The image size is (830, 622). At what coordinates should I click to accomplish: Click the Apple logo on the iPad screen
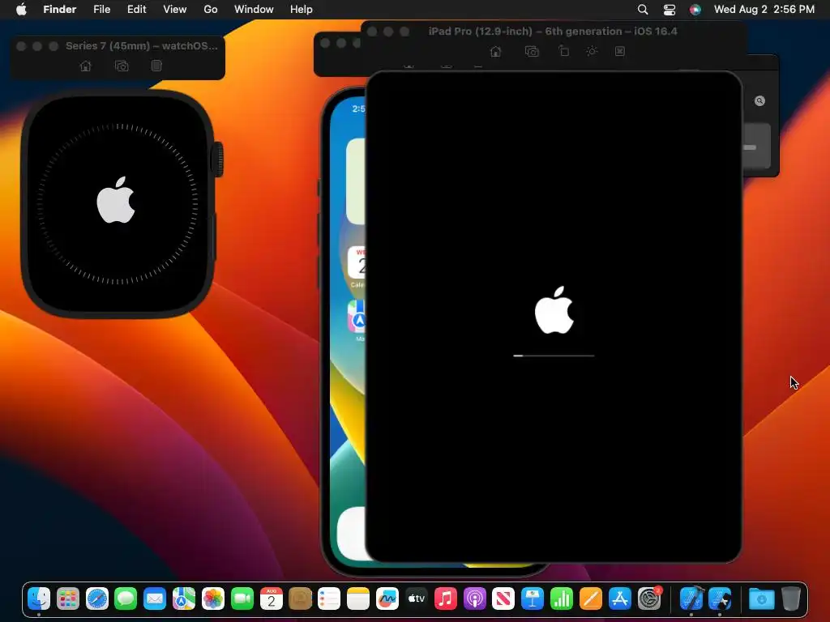pos(554,310)
